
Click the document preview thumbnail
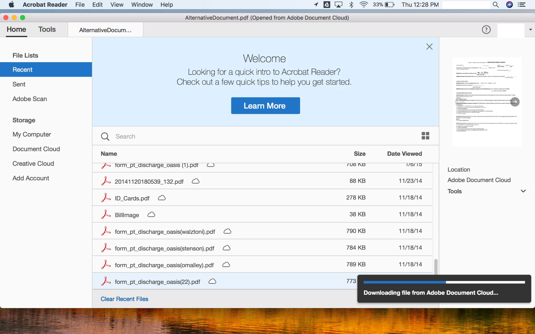point(487,102)
